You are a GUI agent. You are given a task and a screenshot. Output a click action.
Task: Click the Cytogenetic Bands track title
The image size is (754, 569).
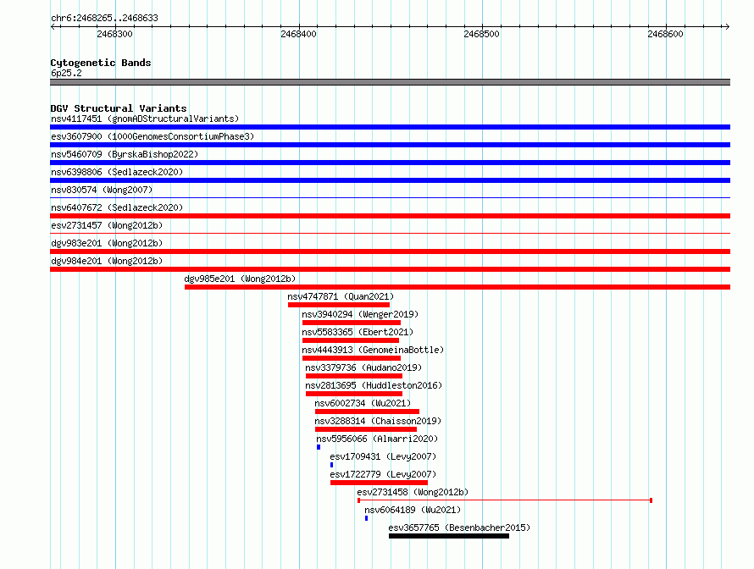point(101,63)
